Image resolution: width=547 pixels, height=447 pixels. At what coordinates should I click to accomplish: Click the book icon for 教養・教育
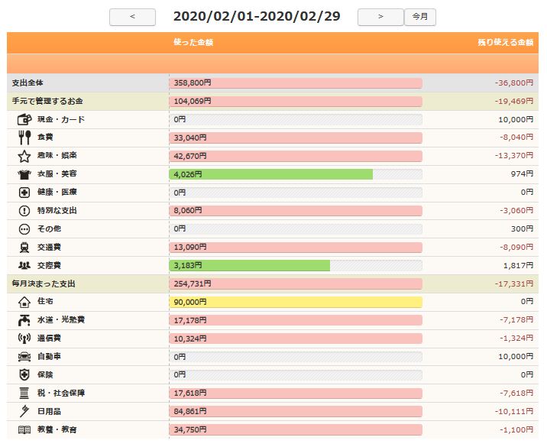(x=24, y=430)
